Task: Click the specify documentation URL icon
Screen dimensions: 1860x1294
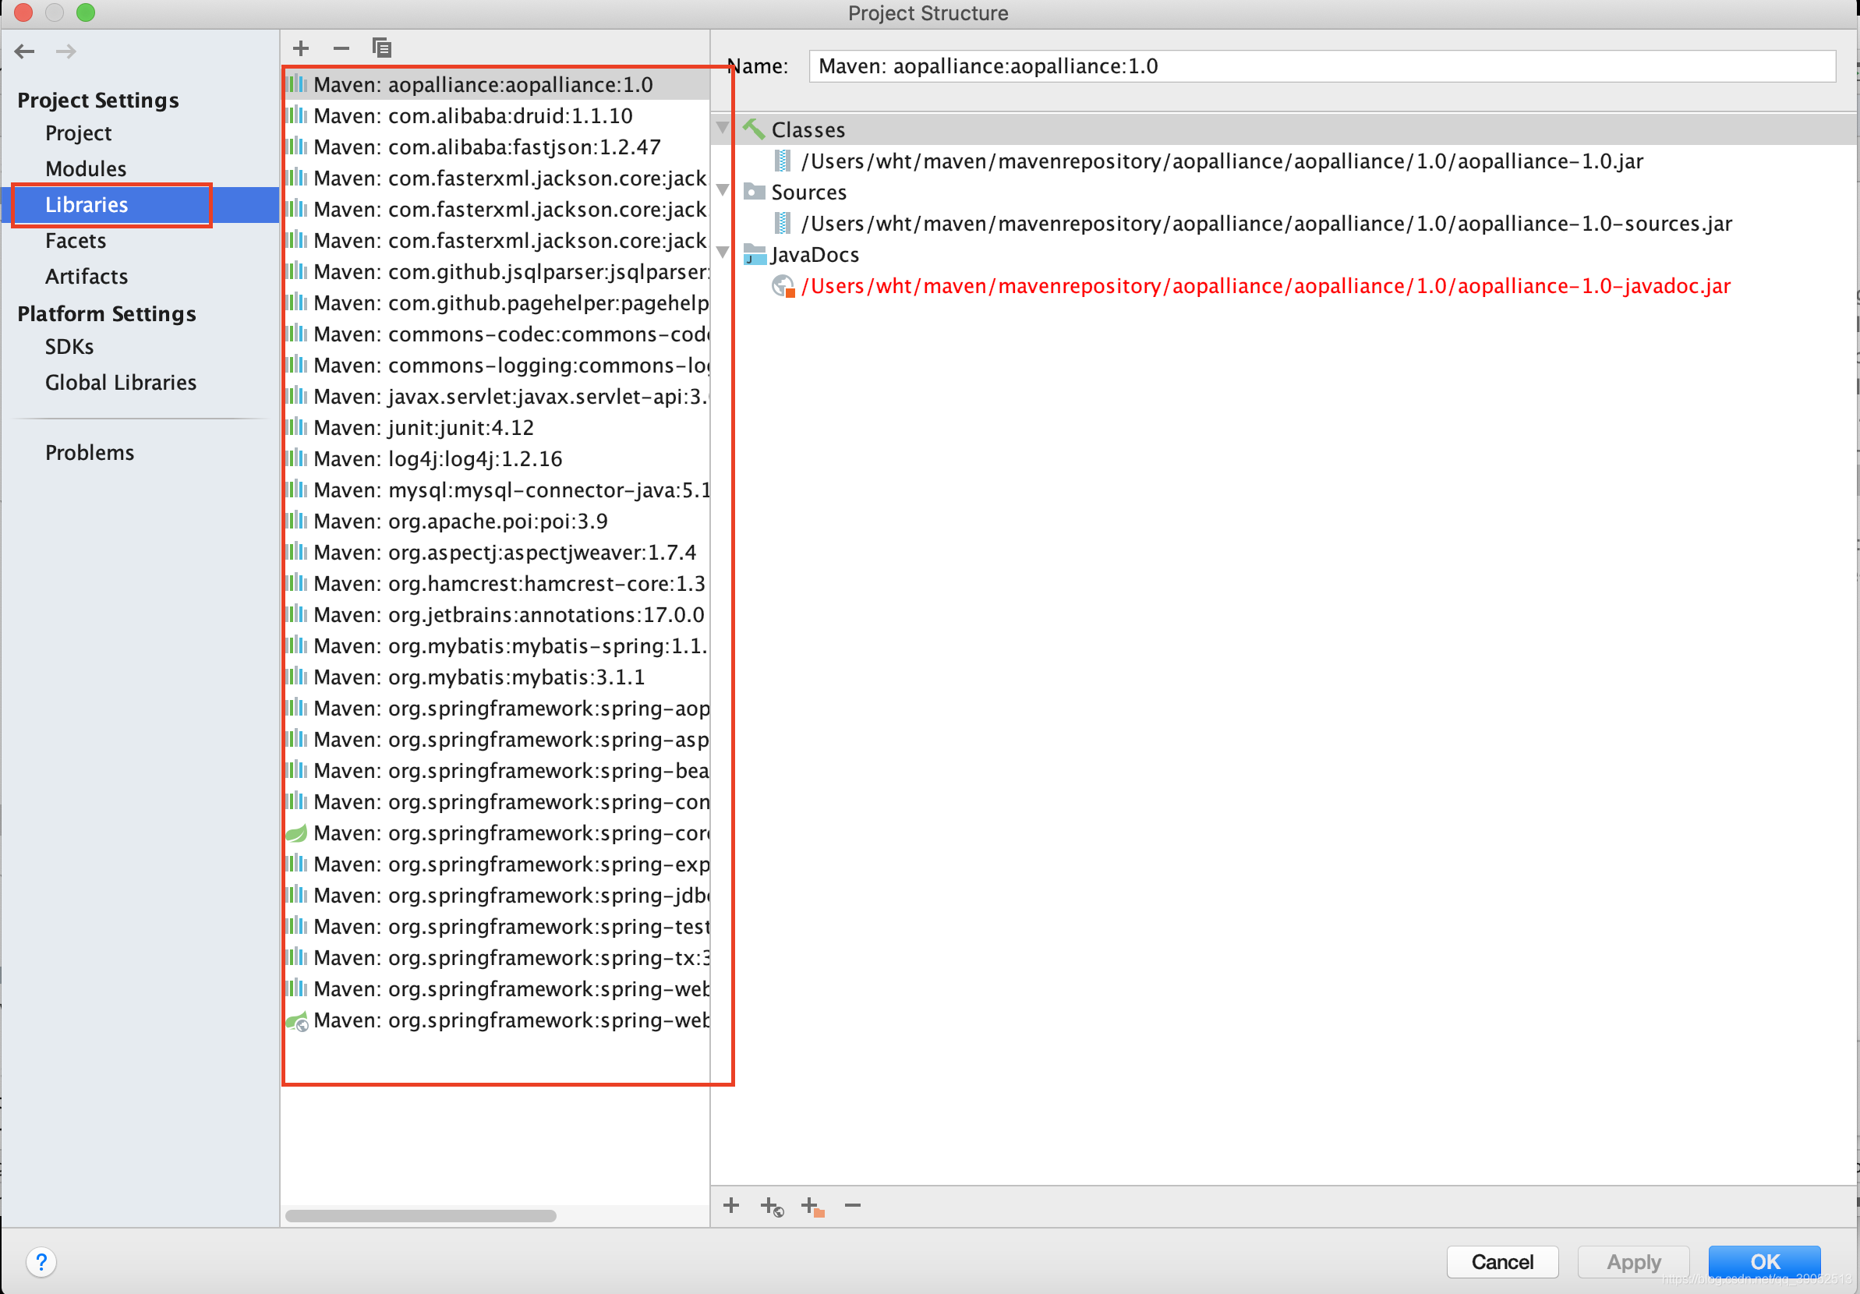Action: (772, 1207)
